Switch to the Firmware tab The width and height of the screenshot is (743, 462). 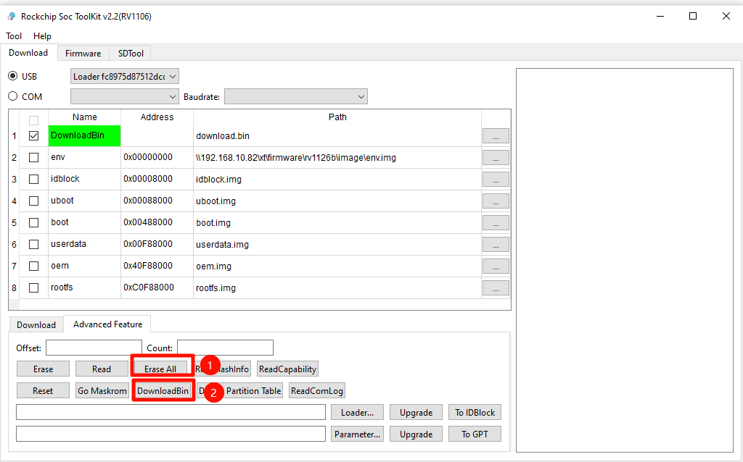click(x=83, y=53)
